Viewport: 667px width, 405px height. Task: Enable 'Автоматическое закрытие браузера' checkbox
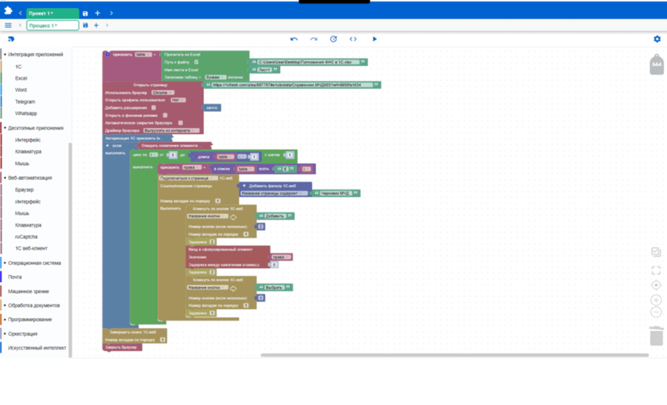[x=180, y=123]
